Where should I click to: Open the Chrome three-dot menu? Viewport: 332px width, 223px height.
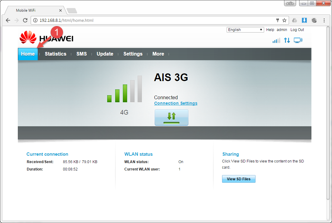pyautogui.click(x=324, y=20)
